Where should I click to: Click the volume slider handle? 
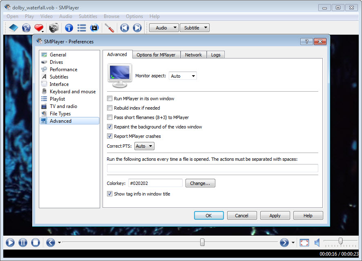click(x=340, y=241)
